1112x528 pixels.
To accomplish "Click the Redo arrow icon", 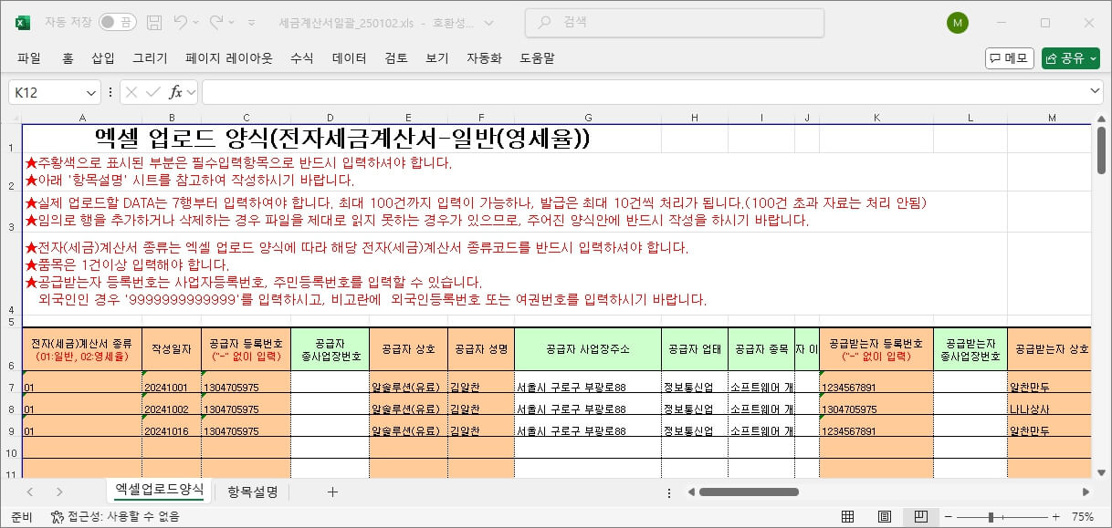I will click(216, 22).
